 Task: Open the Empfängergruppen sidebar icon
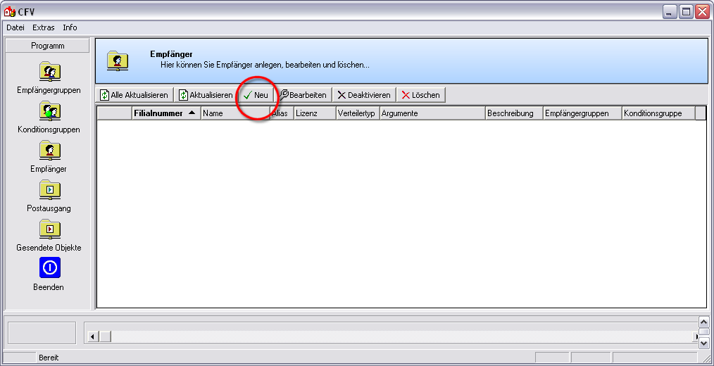(x=49, y=71)
